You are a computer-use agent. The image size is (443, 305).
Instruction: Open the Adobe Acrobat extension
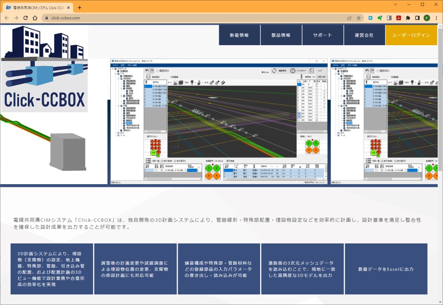(x=398, y=18)
